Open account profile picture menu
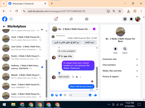Viewport: 145px width, 108px height. 138,19
